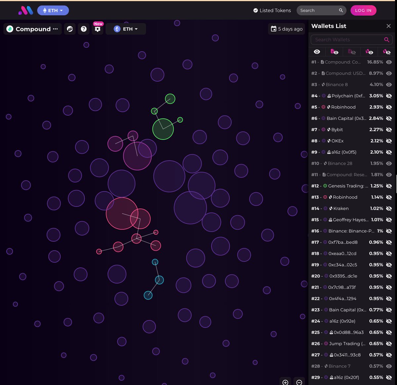Click the calendar icon beside 5 days ago
This screenshot has width=397, height=385.
pyautogui.click(x=274, y=29)
